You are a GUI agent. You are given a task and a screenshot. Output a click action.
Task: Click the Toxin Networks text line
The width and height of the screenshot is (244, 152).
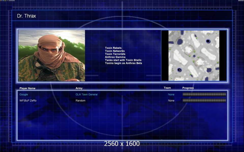pos(115,51)
